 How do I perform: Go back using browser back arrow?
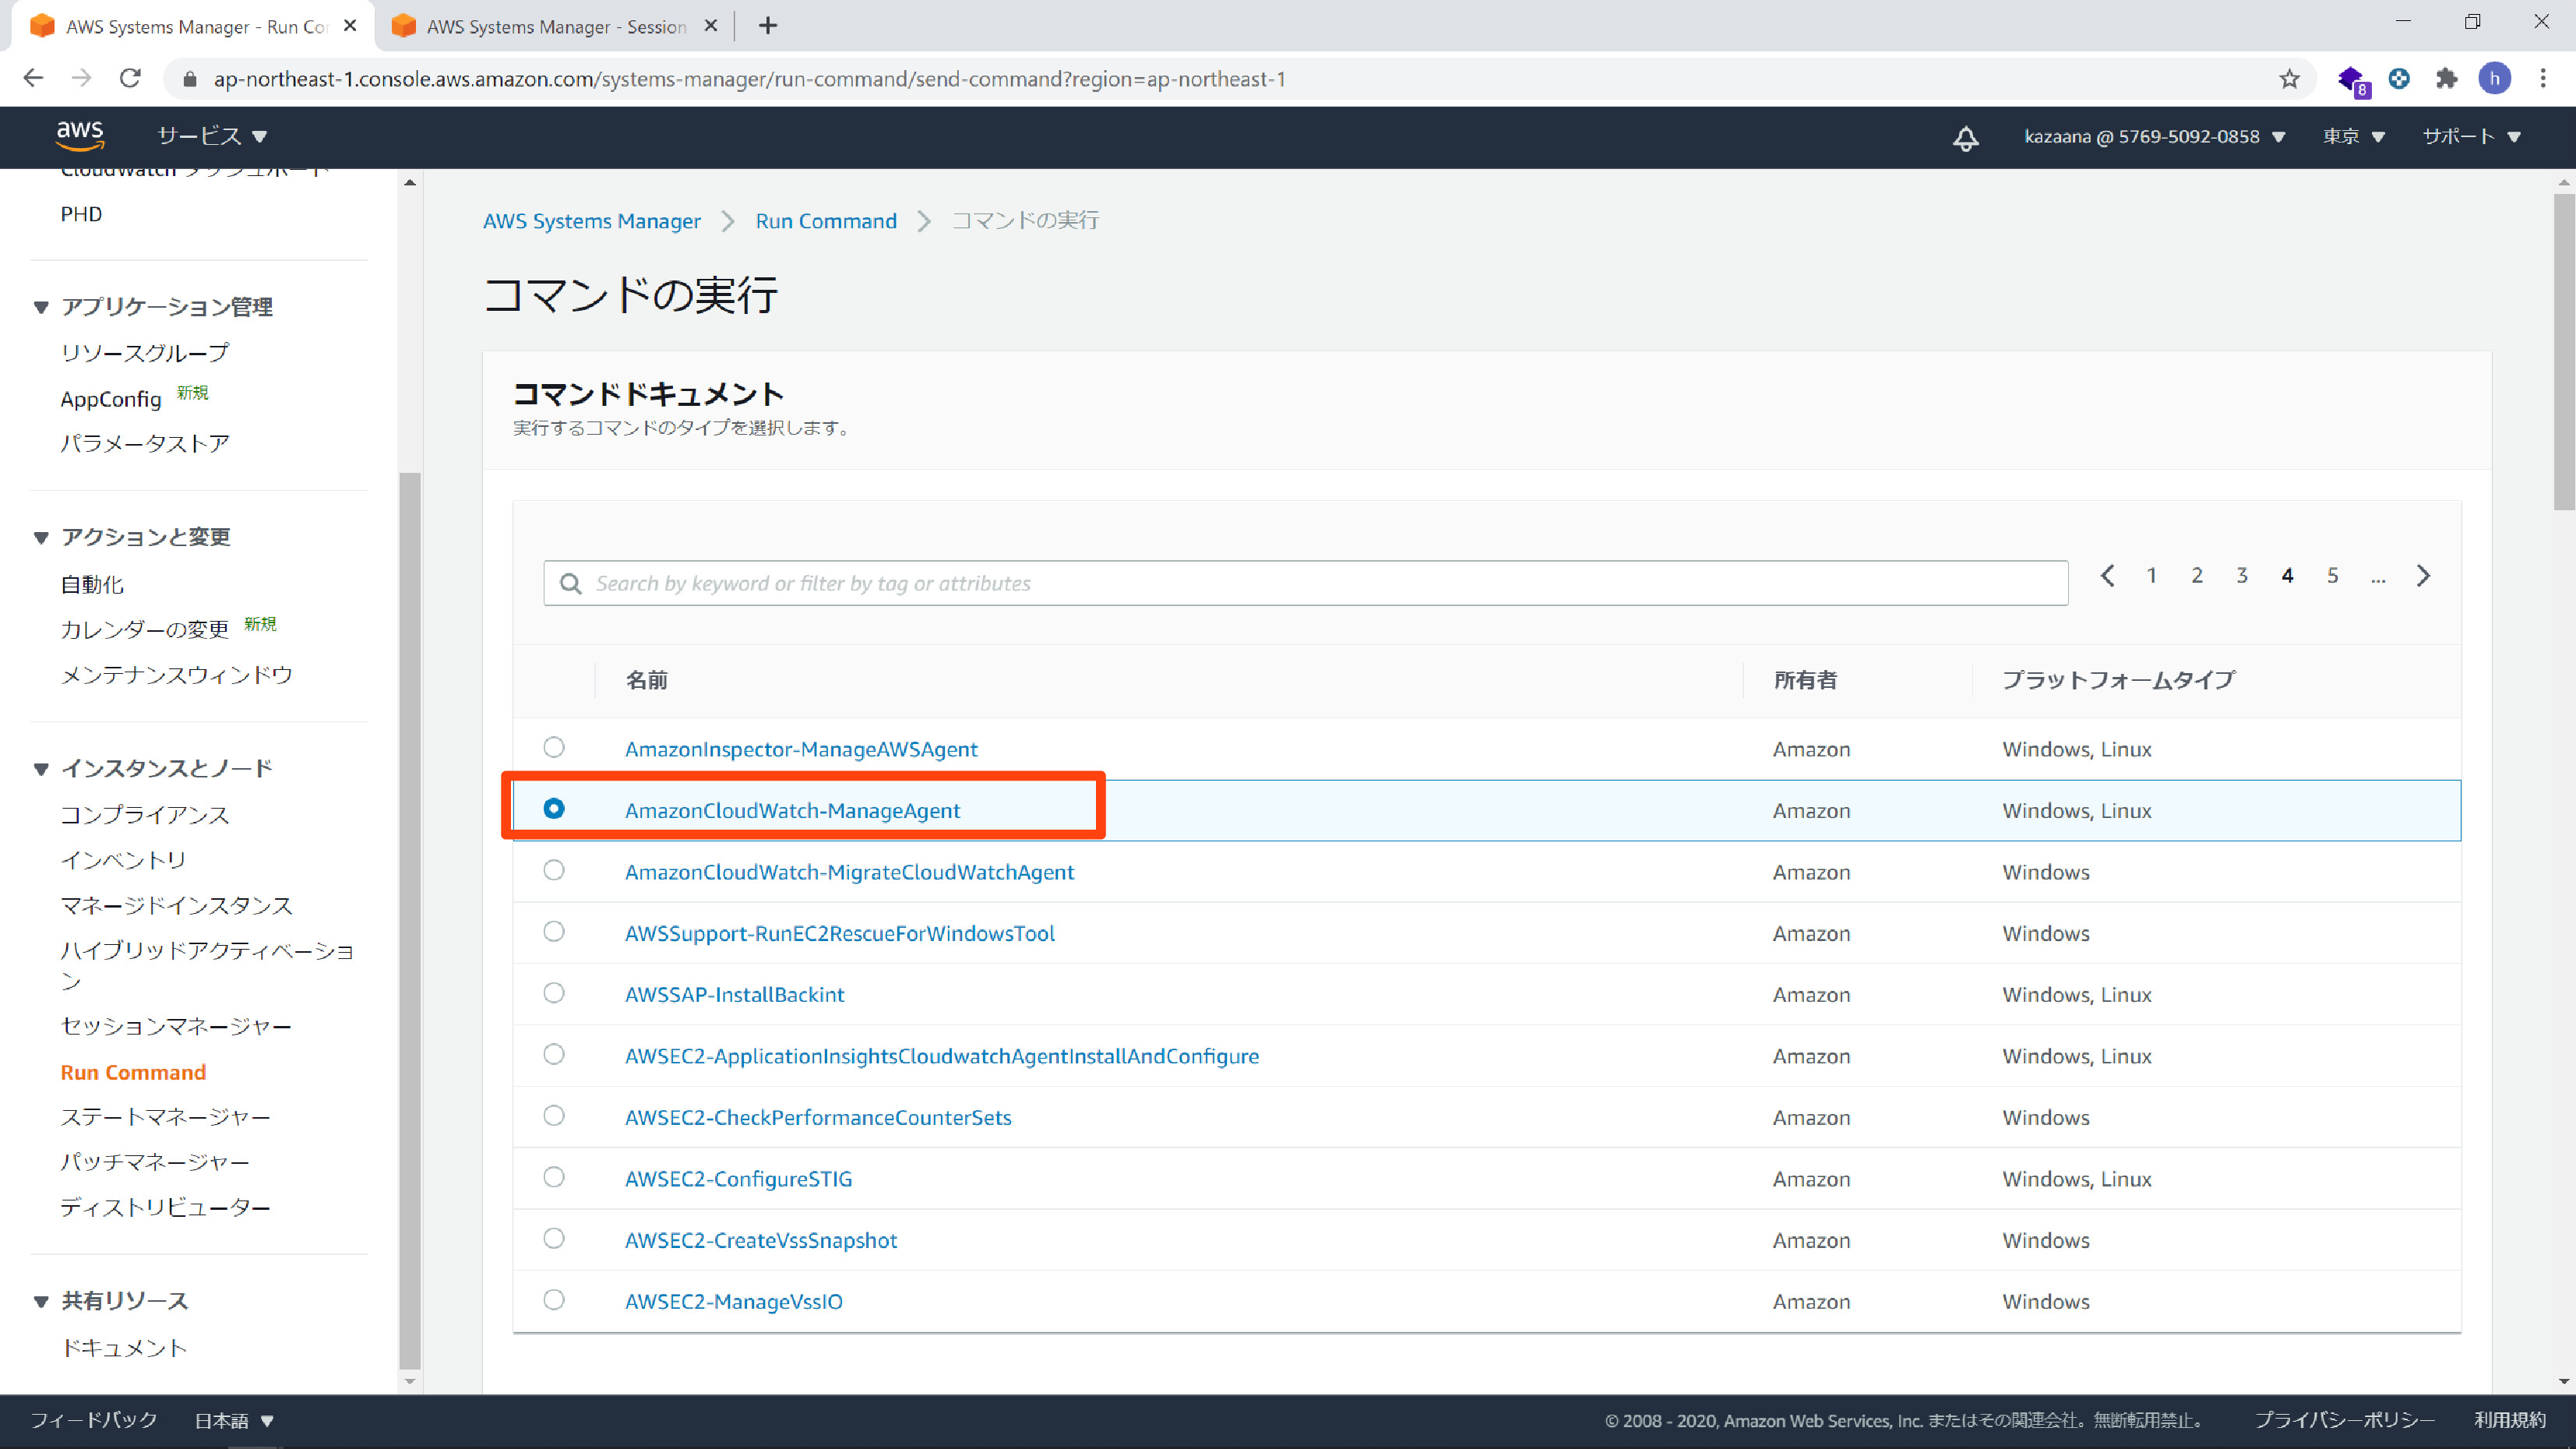33,78
